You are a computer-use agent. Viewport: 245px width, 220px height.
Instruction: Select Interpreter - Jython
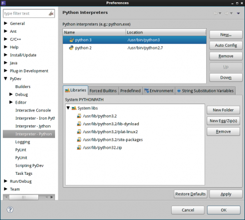(x=33, y=126)
